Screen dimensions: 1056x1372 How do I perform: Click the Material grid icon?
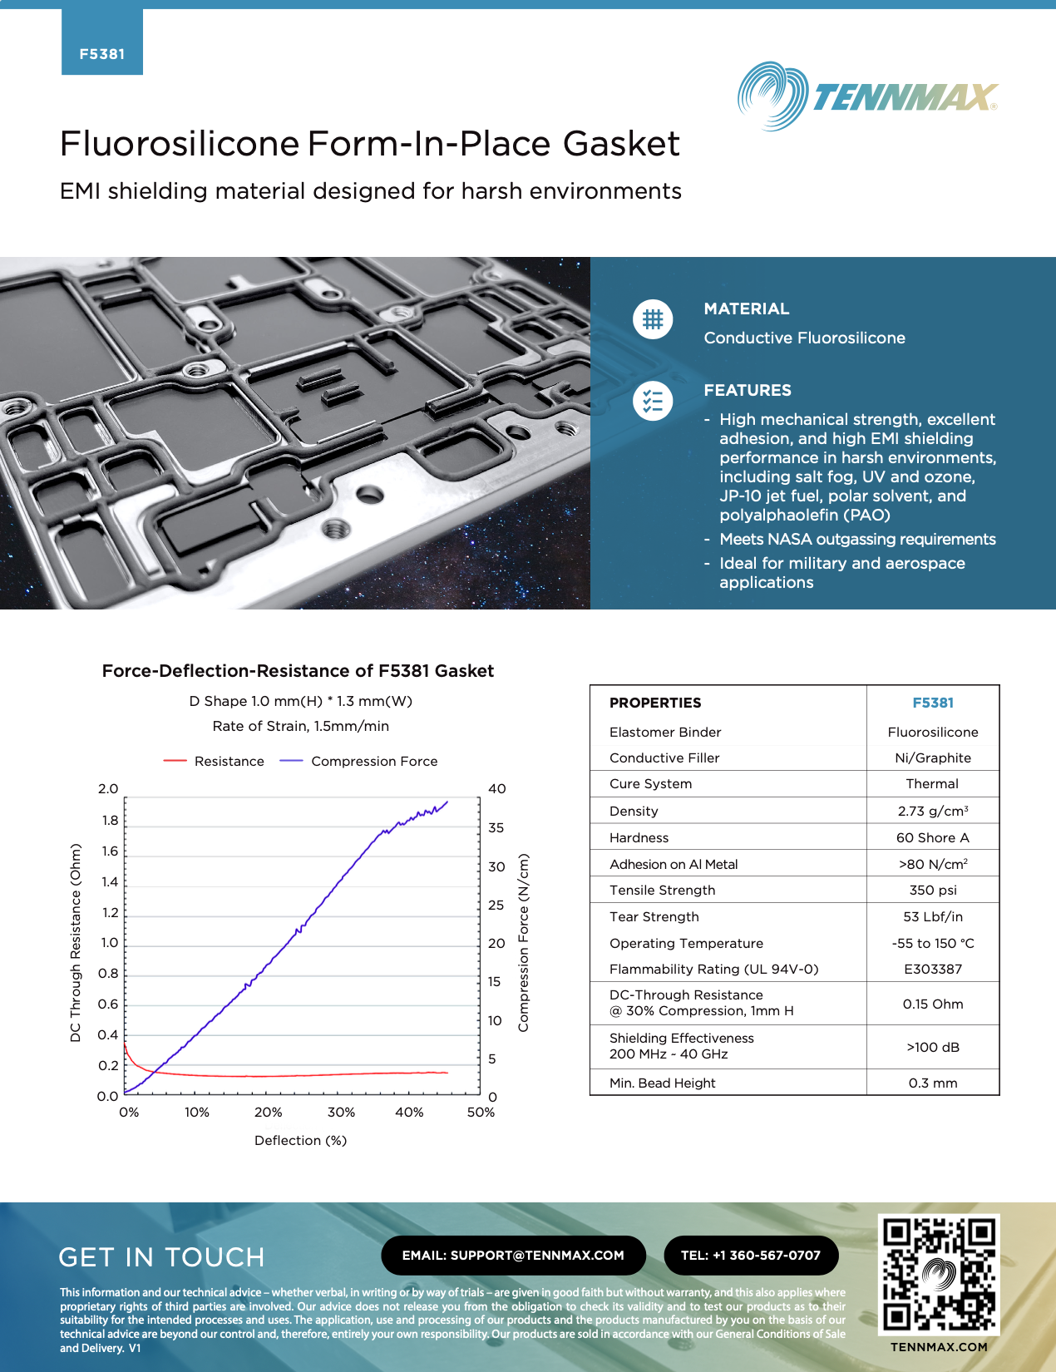tap(653, 319)
